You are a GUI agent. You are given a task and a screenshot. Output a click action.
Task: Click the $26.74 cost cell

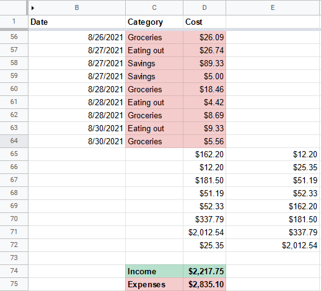[x=204, y=50]
